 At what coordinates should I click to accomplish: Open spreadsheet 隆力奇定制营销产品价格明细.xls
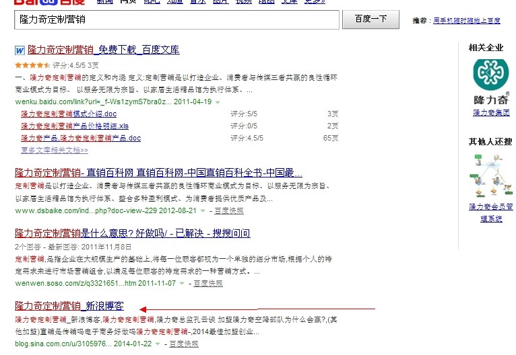pos(75,126)
